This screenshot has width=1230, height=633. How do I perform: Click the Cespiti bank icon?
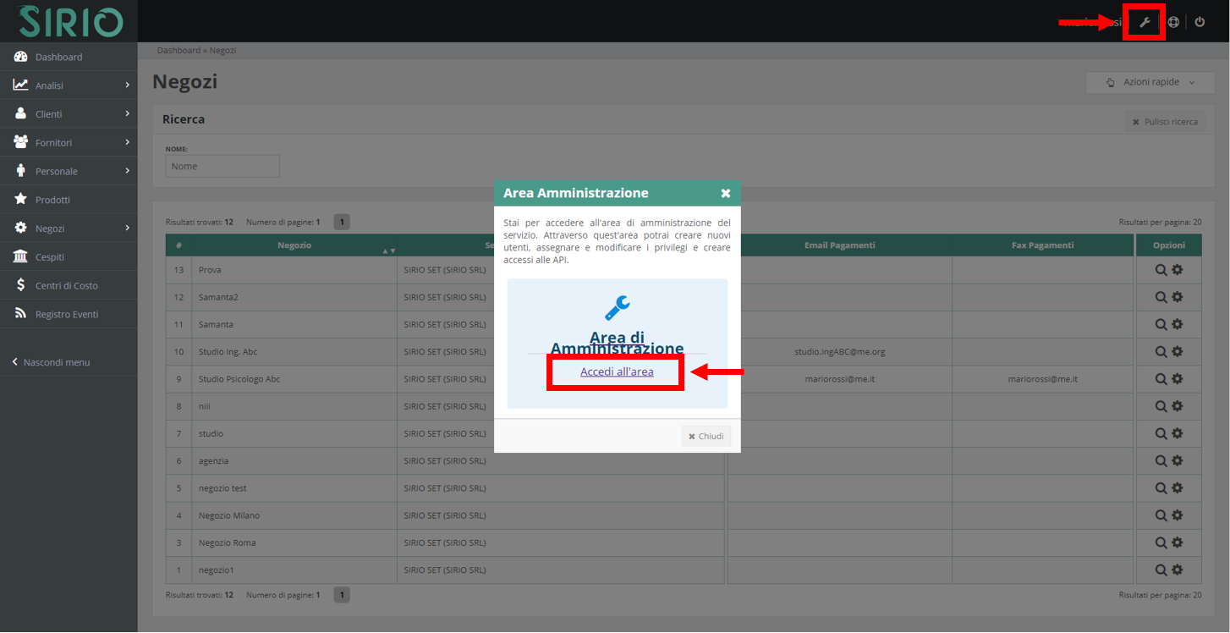[x=19, y=256]
